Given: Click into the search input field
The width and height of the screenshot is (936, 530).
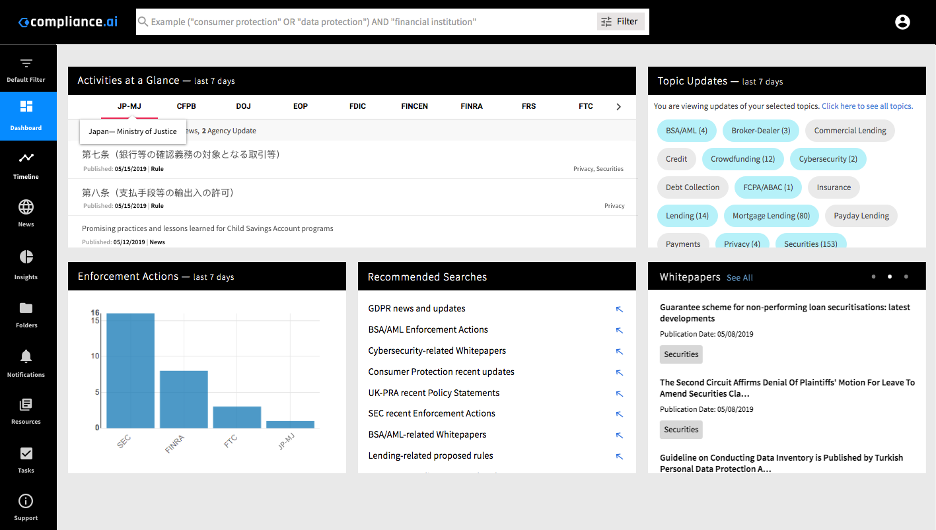Looking at the screenshot, I should pyautogui.click(x=372, y=22).
